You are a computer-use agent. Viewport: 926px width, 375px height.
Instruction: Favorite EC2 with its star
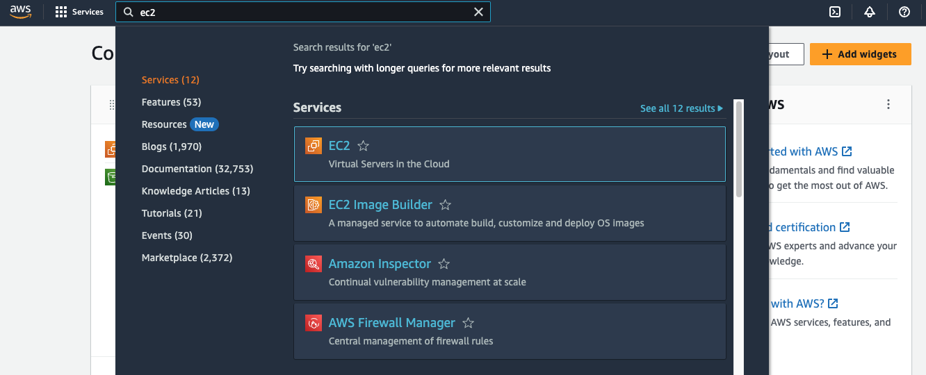(363, 146)
